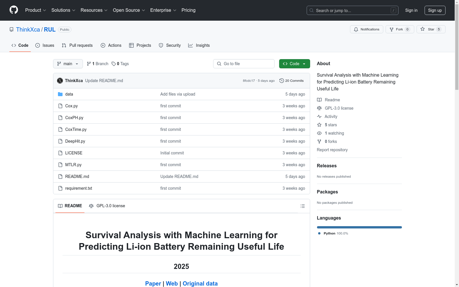459x287 pixels.
Task: Click the file icon next to Cox.py
Action: [x=60, y=106]
